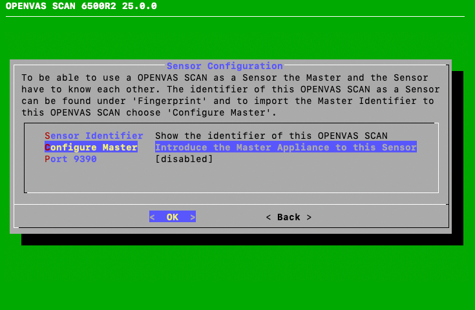Click the red P hotkey of Port 9390
This screenshot has width=475, height=310.
pos(47,159)
